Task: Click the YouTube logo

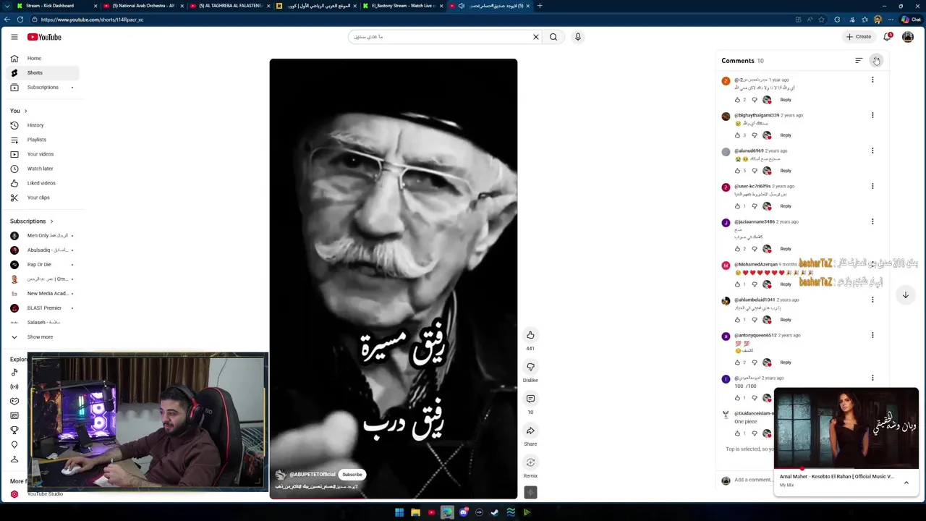Action: pos(44,37)
